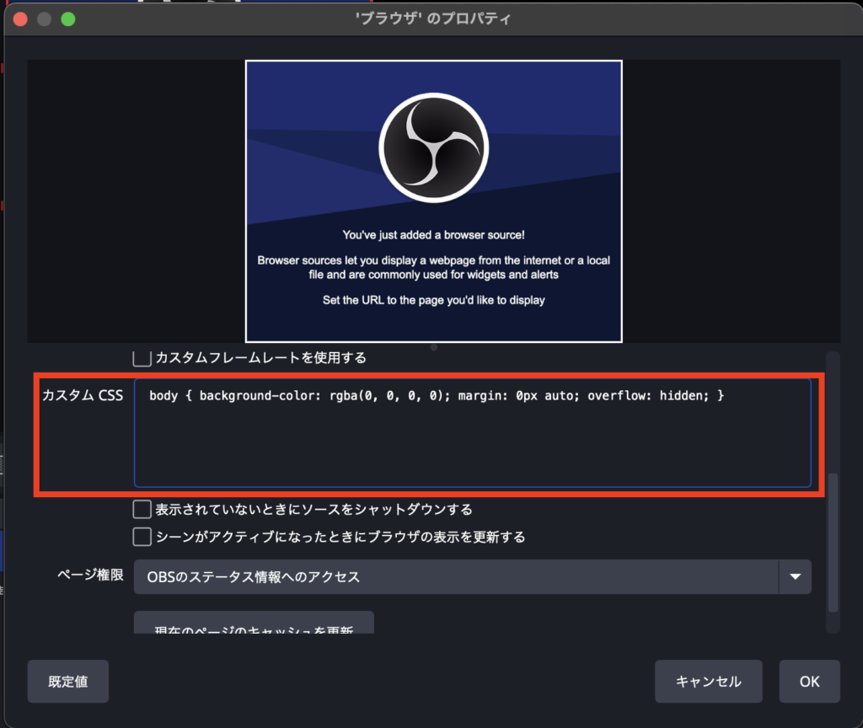Click the browser source preview image
Image resolution: width=863 pixels, height=728 pixels.
434,201
